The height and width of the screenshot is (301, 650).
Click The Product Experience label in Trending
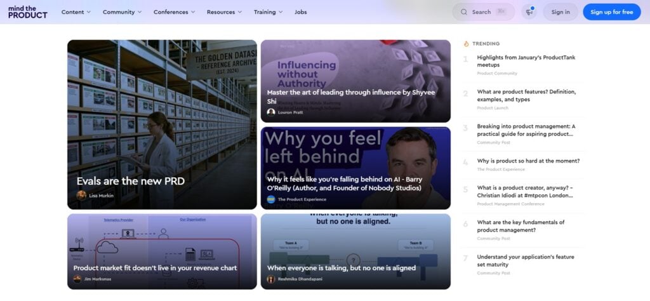[x=501, y=169]
